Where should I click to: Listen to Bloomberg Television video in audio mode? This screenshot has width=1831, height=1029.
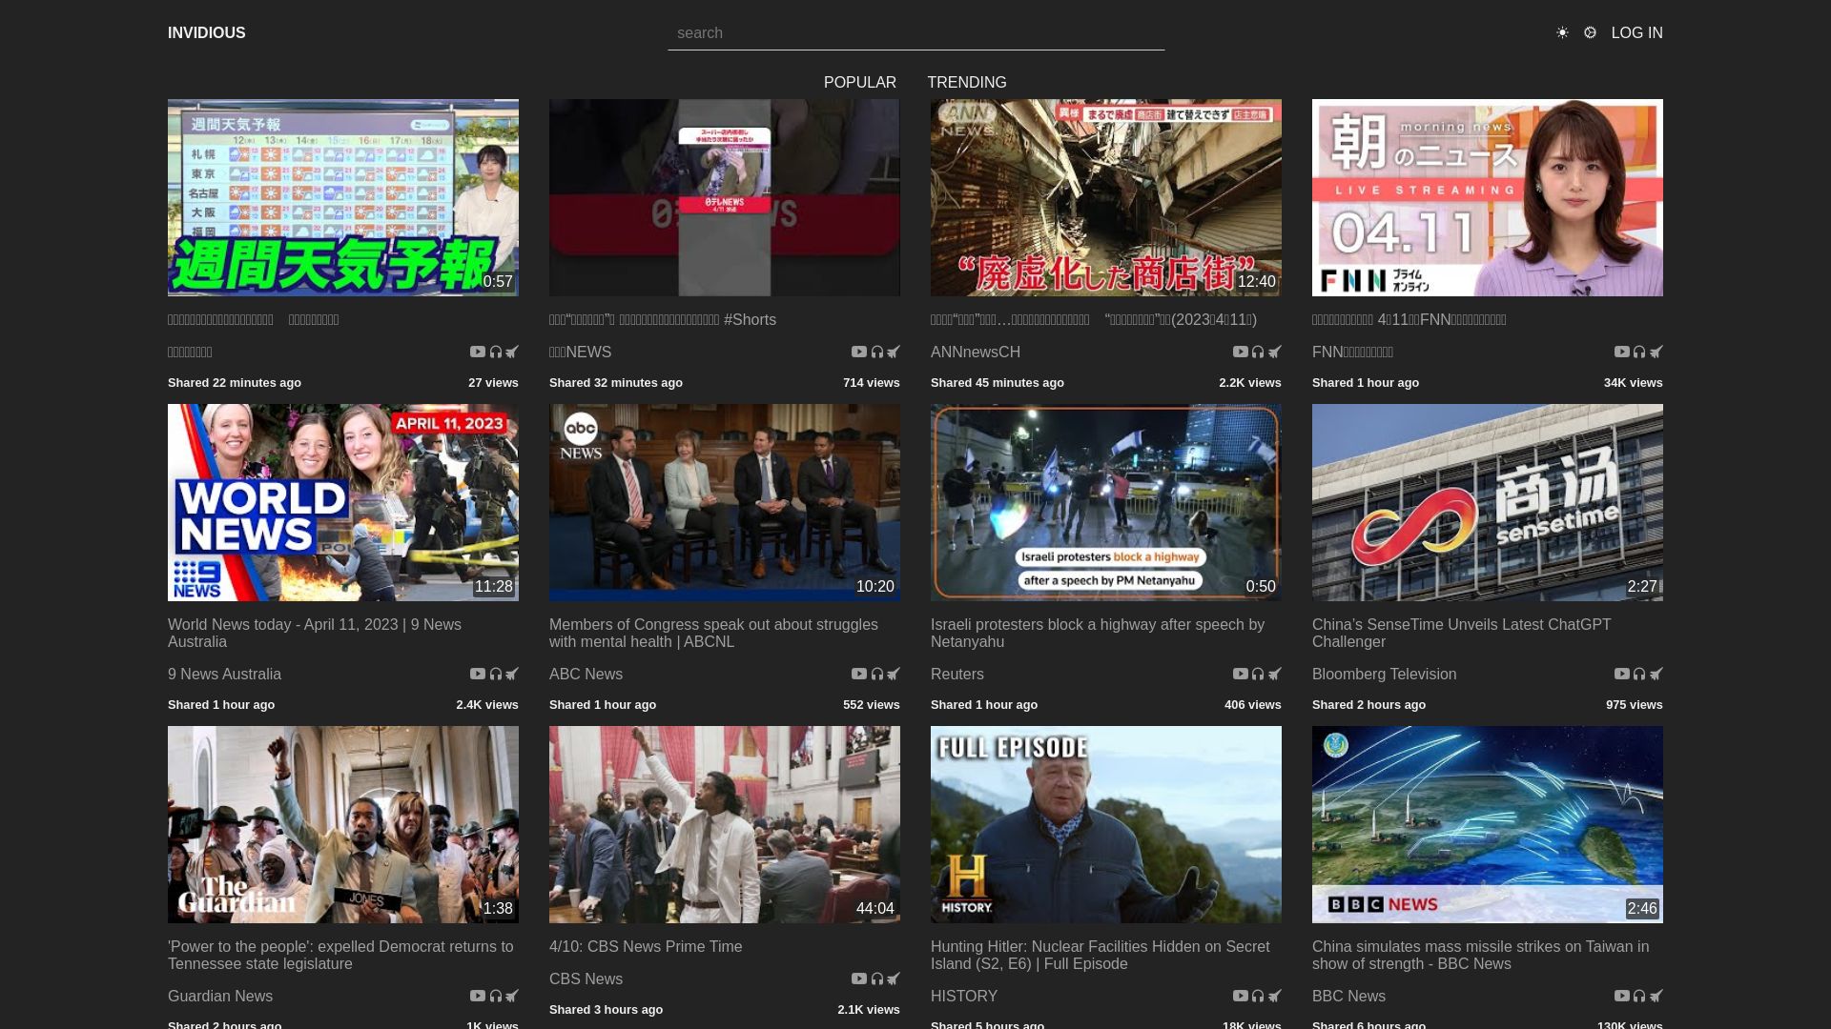[x=1640, y=674]
